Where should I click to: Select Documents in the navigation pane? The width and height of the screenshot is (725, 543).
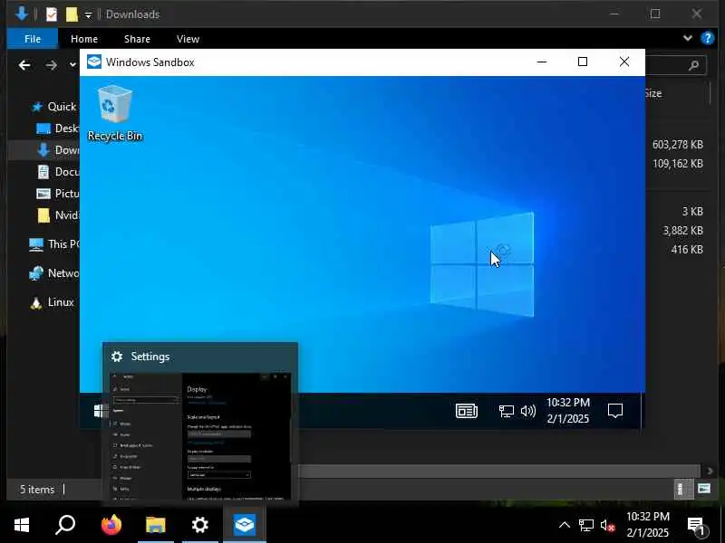[x=57, y=172]
